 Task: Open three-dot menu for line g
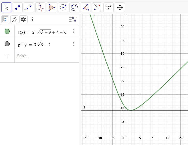tap(73, 44)
